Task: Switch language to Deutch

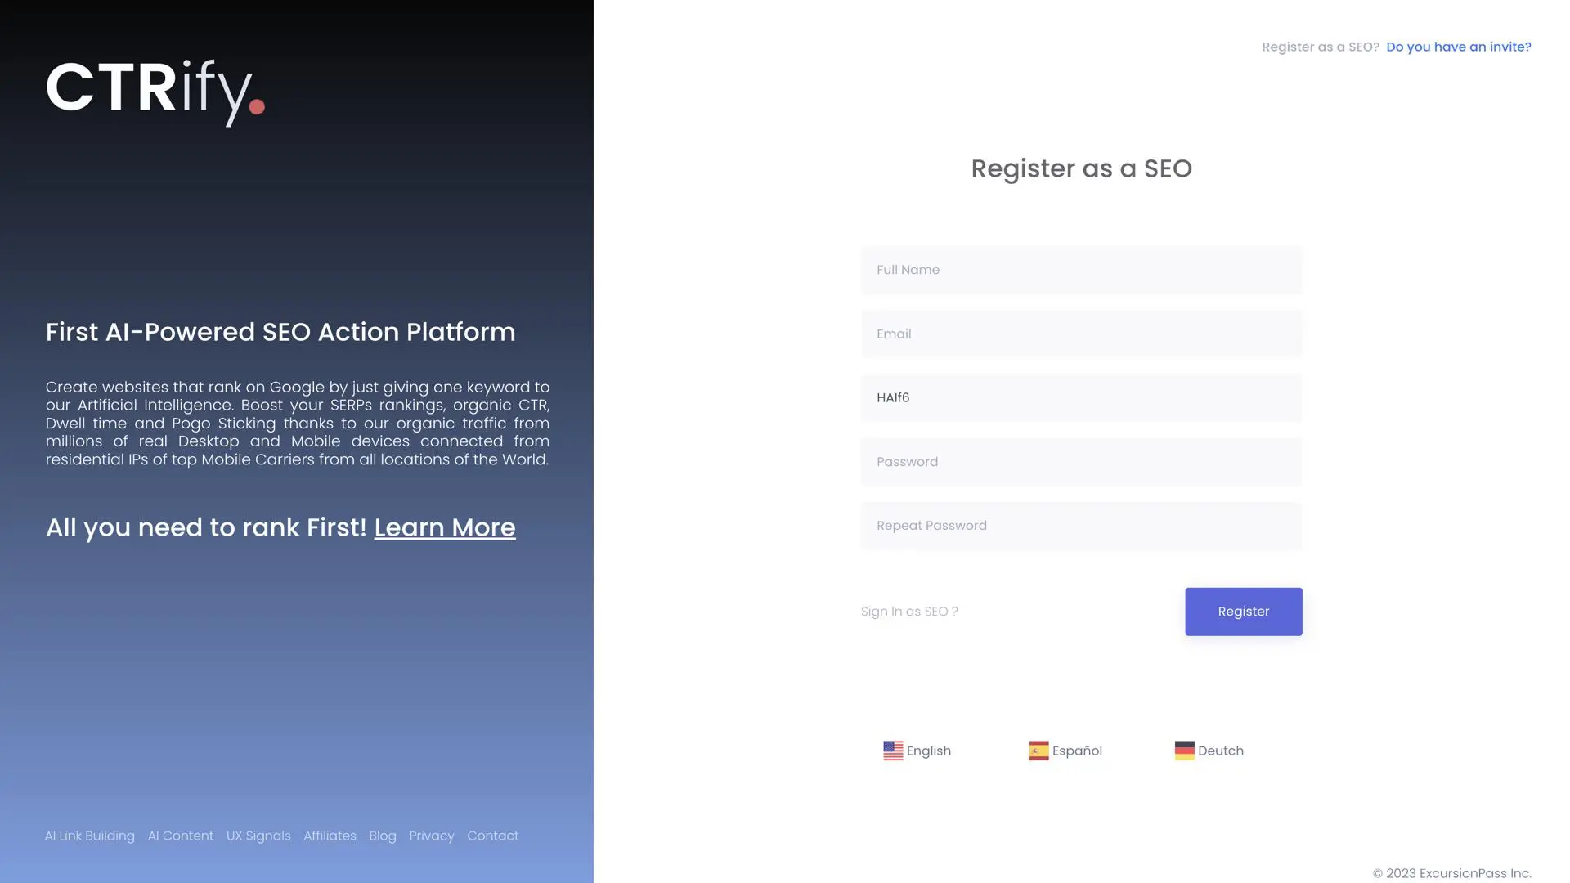Action: pos(1220,751)
